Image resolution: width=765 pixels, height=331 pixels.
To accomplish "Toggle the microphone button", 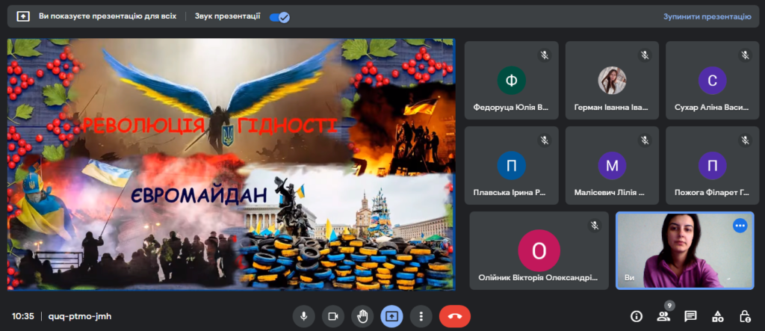I will (x=303, y=316).
